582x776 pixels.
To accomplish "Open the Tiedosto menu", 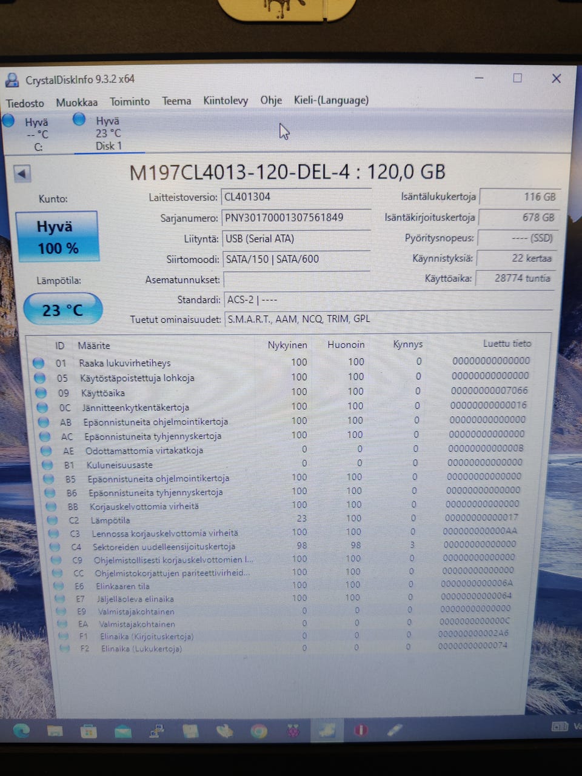I will pos(25,102).
